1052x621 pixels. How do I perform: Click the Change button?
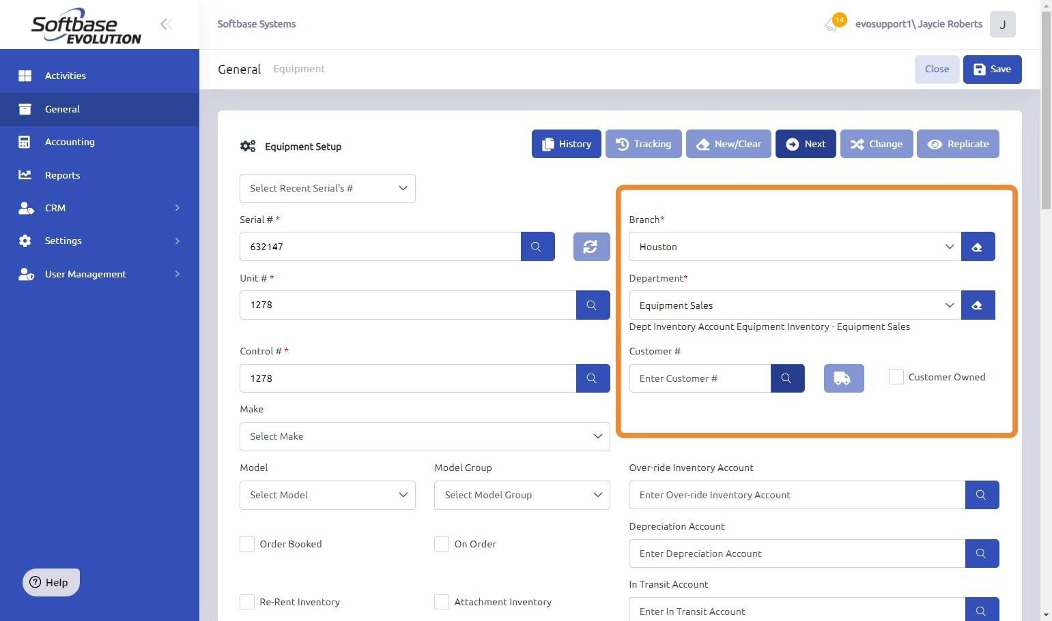click(x=877, y=144)
